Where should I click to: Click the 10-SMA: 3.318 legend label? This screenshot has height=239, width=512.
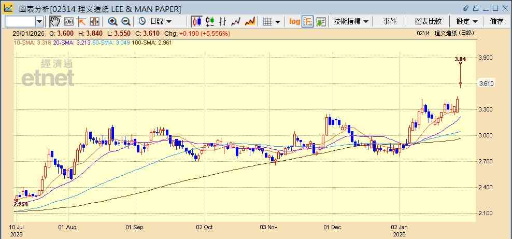[x=32, y=43]
